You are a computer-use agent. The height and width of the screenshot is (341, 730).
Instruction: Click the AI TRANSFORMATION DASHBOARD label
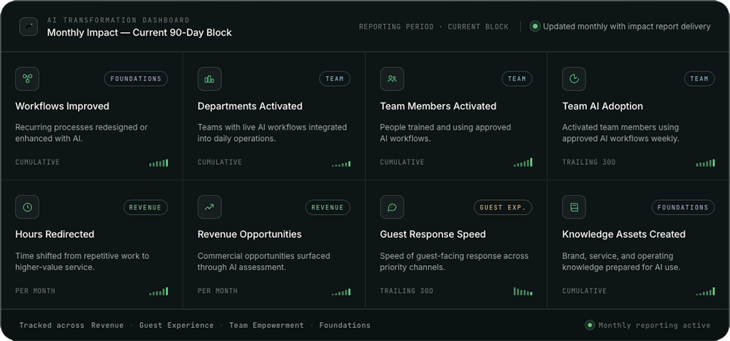(x=118, y=20)
